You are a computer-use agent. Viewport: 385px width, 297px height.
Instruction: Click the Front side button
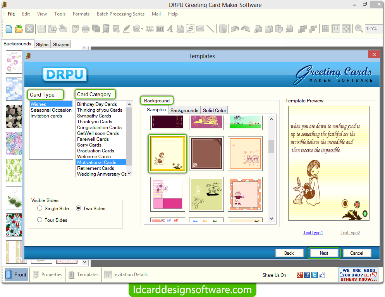[16, 275]
